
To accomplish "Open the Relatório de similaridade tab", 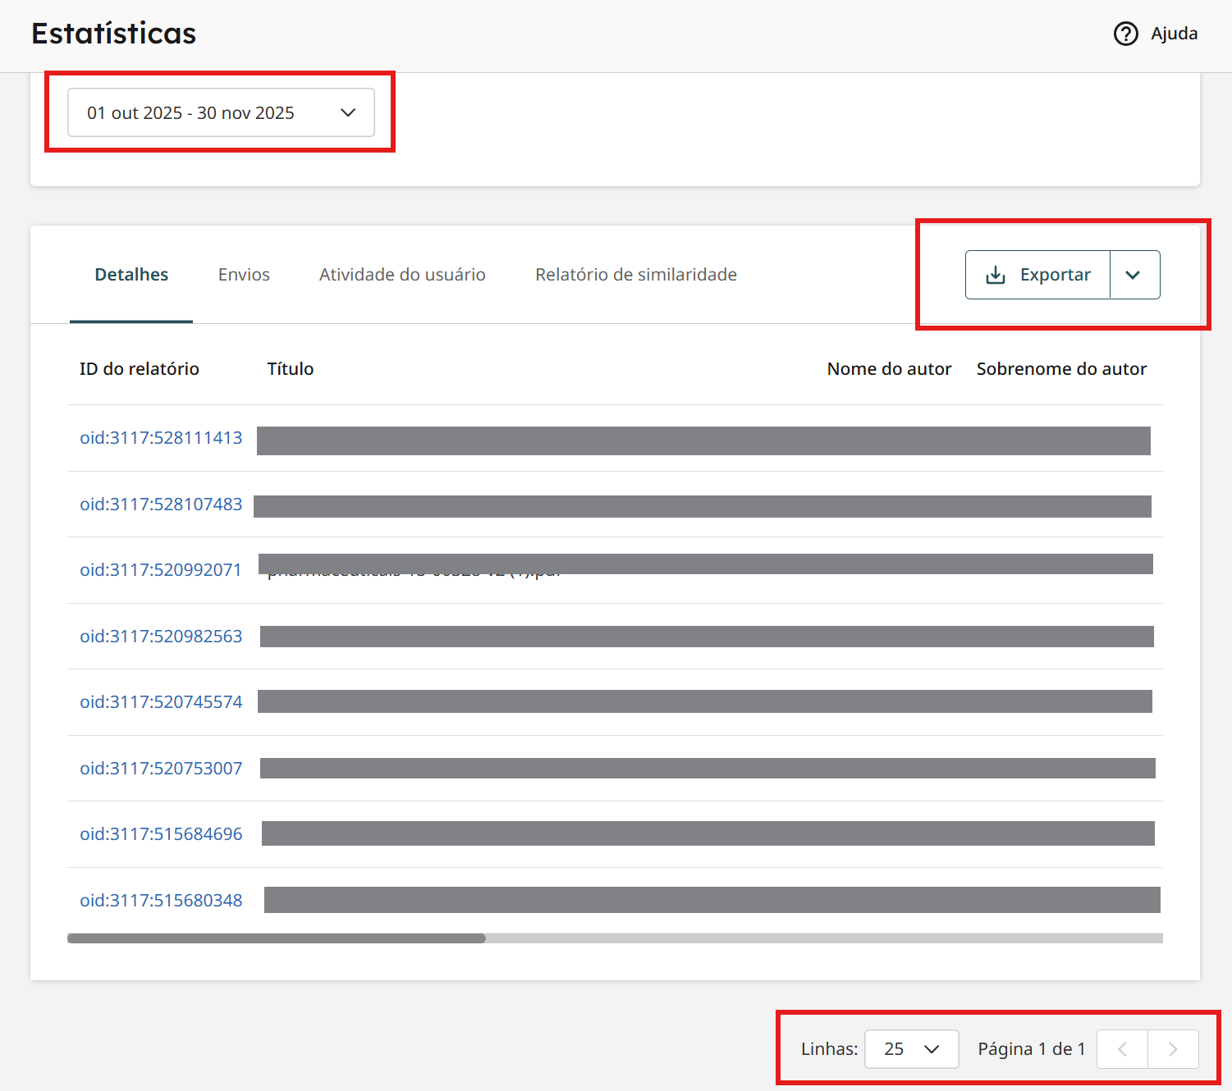I will click(635, 275).
